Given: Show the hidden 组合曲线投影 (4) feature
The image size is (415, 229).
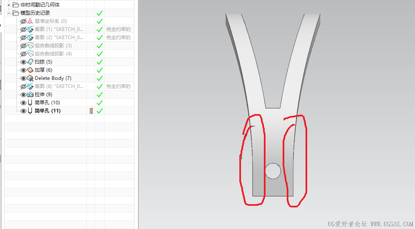Looking at the screenshot, I should click(x=23, y=54).
